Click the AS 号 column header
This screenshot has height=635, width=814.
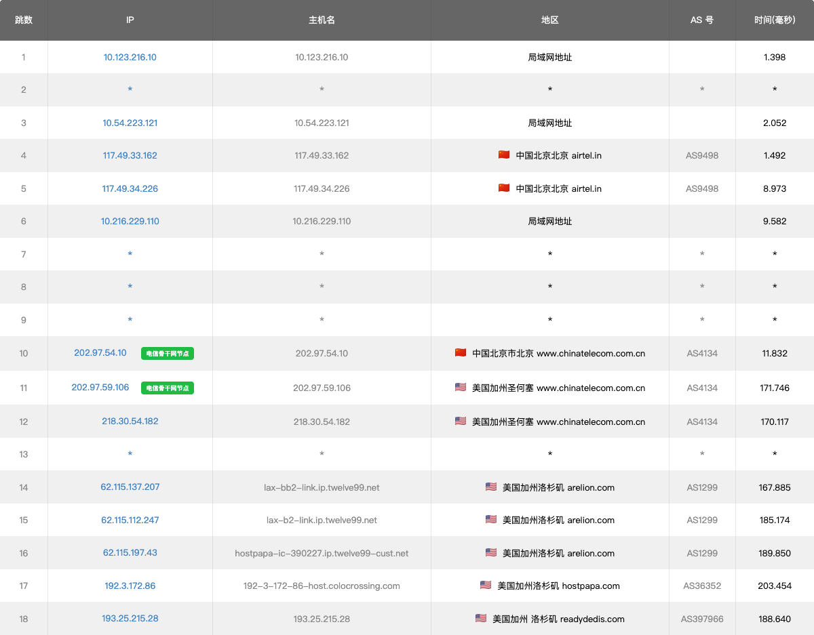tap(701, 20)
